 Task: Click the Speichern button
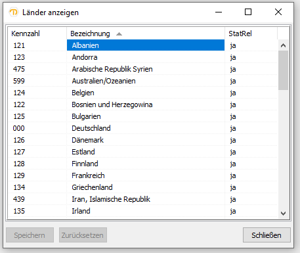[x=30, y=235]
